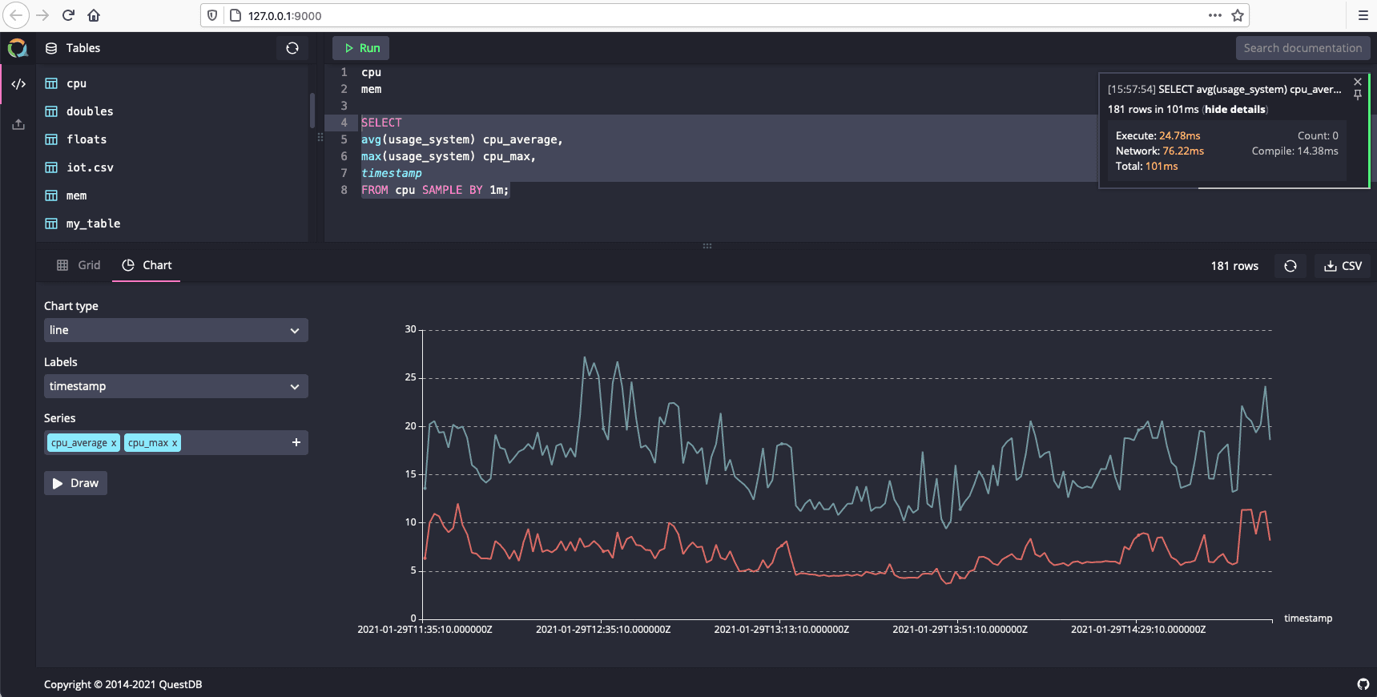Pin the query notification
The image size is (1377, 697).
(1358, 95)
